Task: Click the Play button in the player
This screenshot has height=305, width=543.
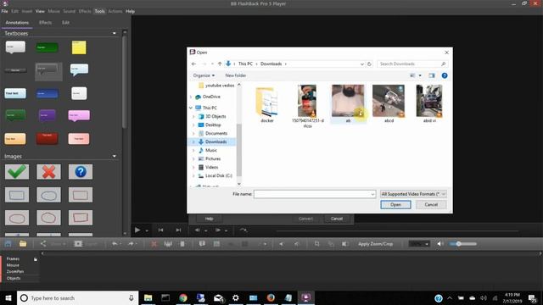Action: click(137, 230)
